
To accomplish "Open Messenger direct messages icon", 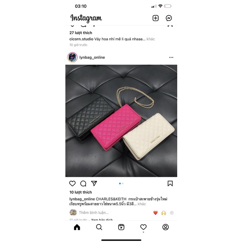I will point(169,18).
